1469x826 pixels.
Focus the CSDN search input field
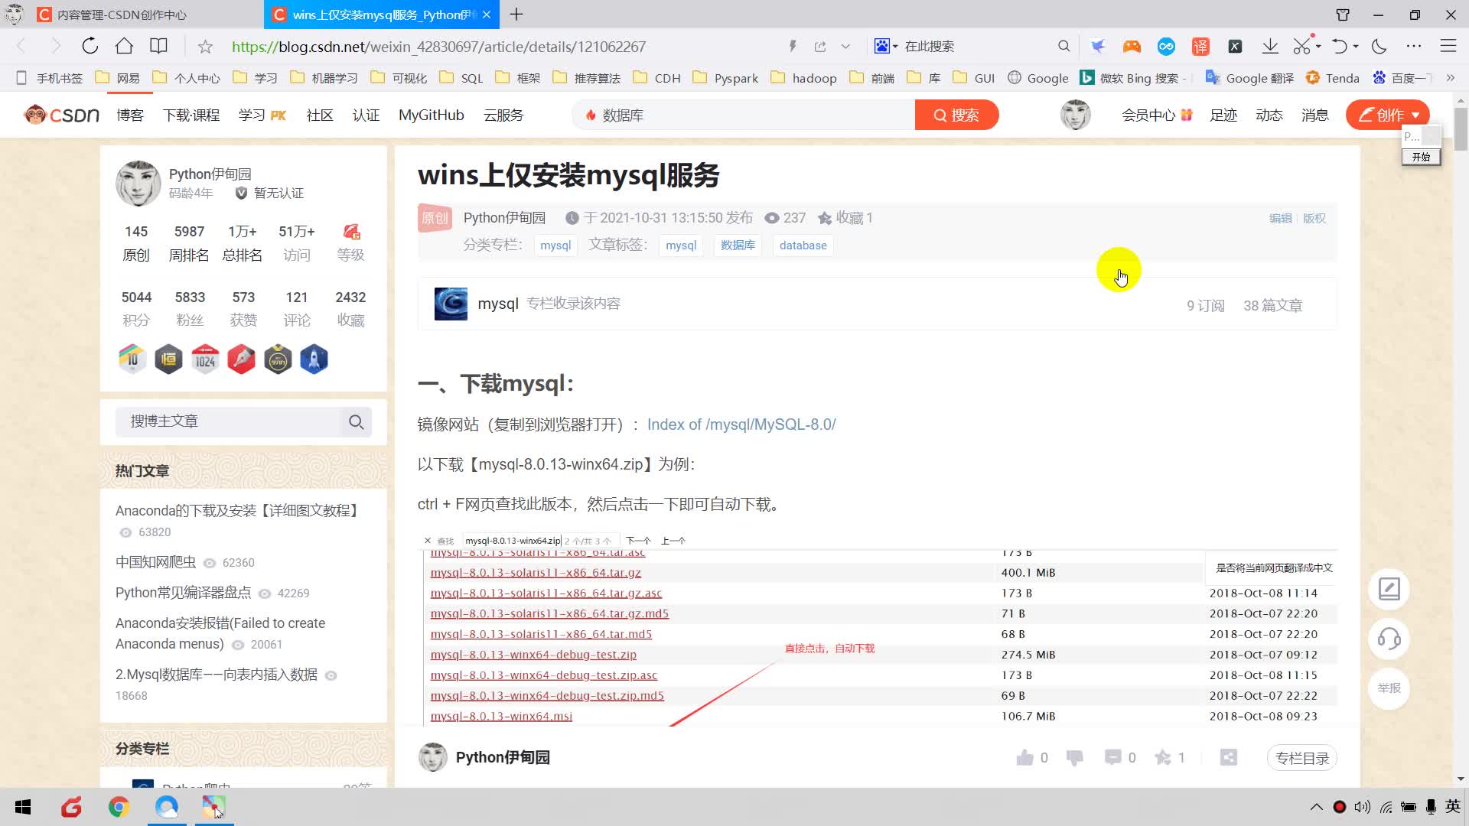point(744,115)
